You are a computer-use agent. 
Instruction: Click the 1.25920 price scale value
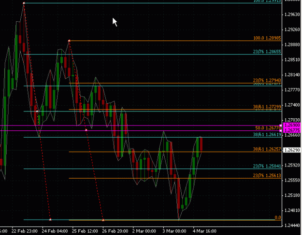point(292,165)
